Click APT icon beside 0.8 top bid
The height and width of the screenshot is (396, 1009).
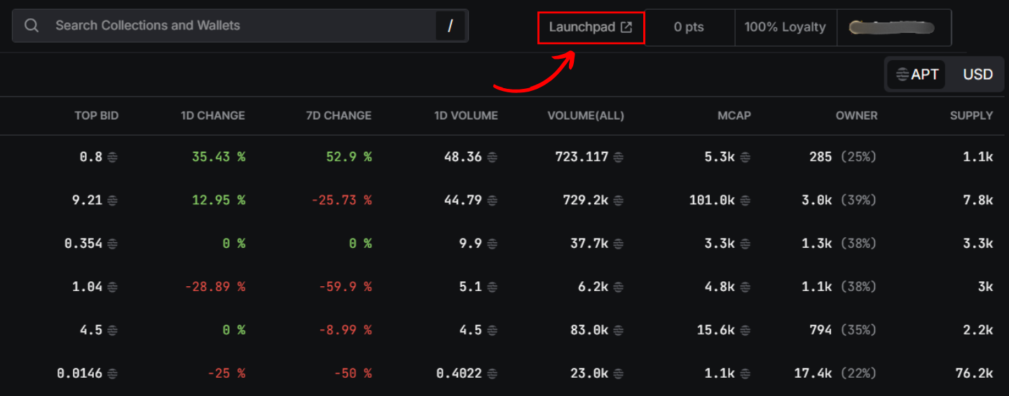pos(112,157)
